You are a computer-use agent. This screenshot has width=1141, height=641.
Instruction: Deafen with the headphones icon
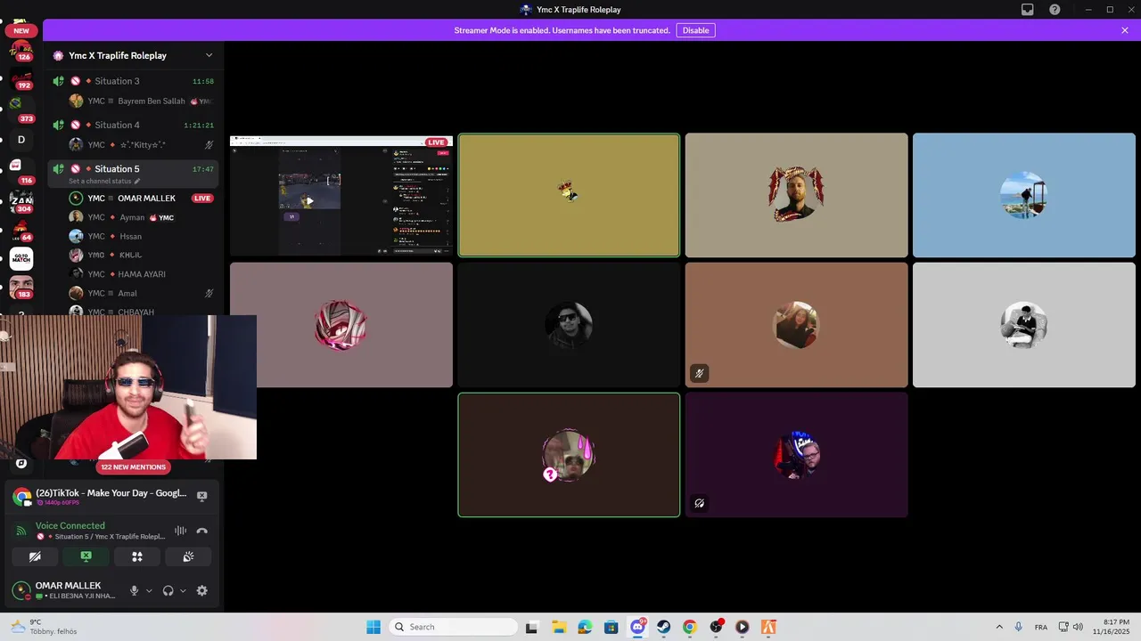(x=168, y=590)
